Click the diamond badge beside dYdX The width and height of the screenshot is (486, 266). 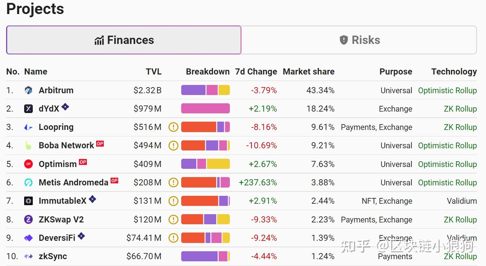pyautogui.click(x=66, y=106)
